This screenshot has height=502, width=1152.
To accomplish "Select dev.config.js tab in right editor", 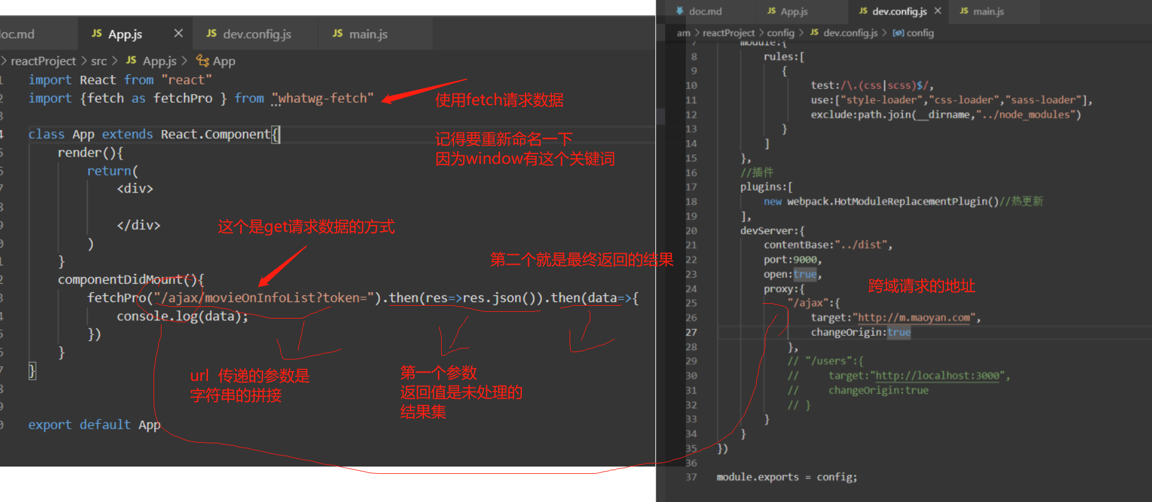I will pos(899,12).
